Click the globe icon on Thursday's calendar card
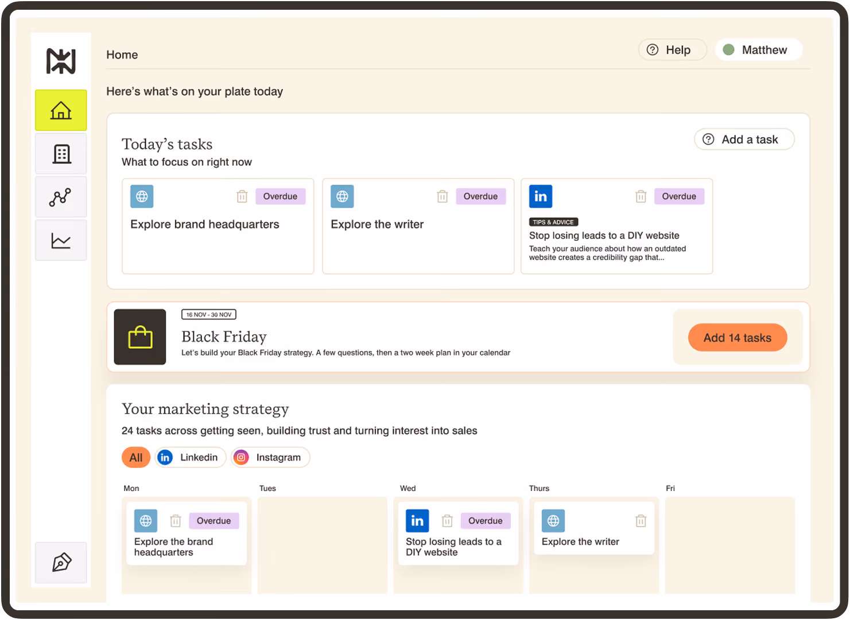850x620 pixels. coord(553,521)
